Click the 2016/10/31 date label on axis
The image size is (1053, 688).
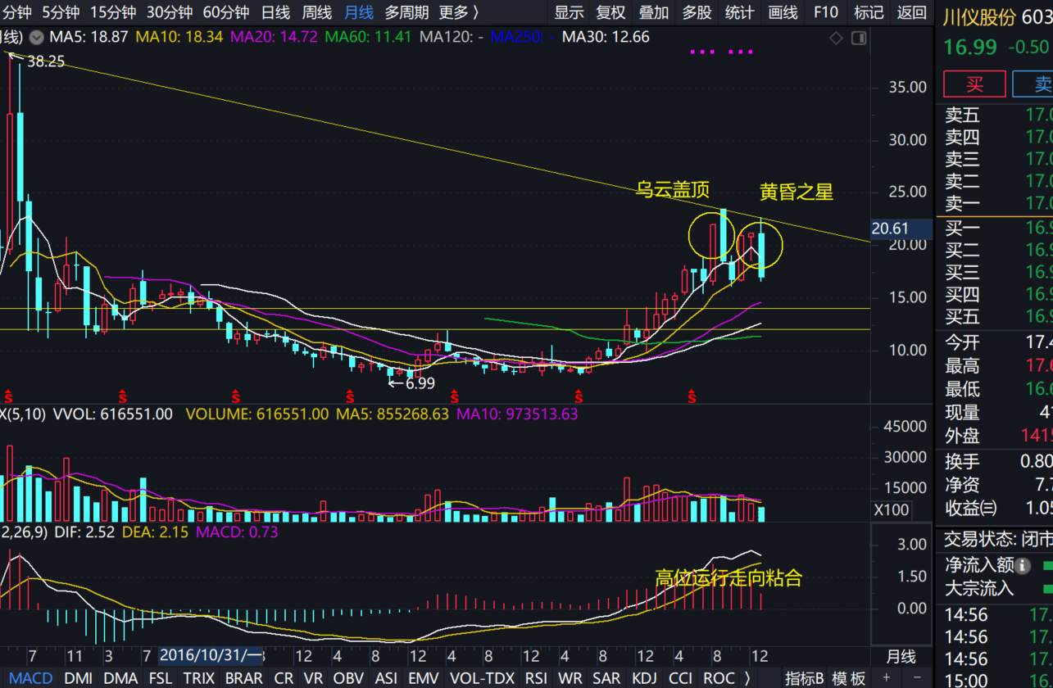pos(211,655)
